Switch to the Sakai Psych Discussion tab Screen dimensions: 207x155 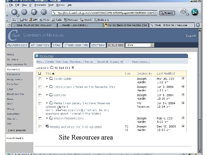(x=34, y=25)
